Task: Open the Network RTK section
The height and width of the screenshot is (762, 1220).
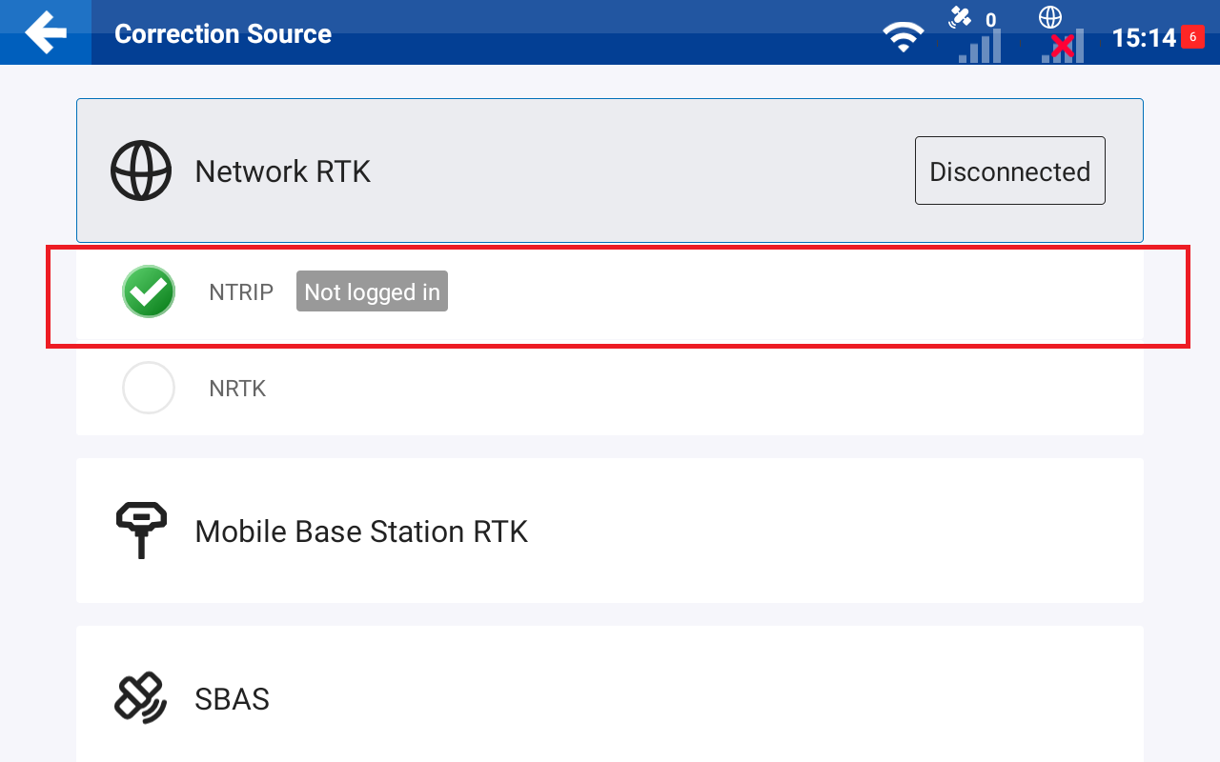Action: (x=610, y=170)
